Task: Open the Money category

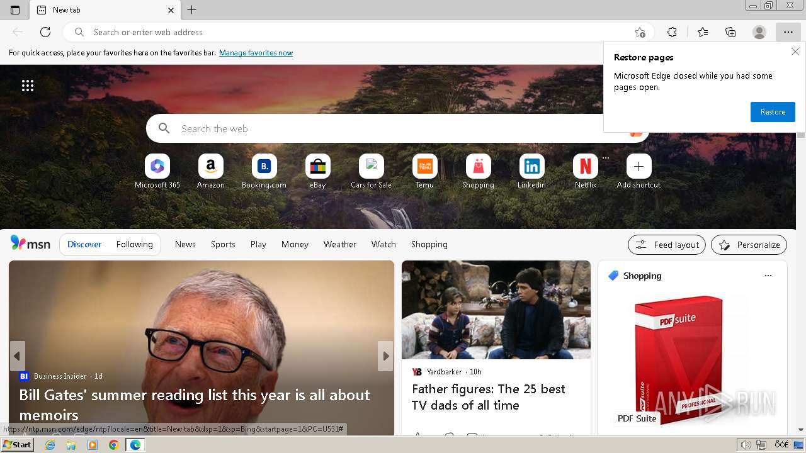Action: (x=295, y=244)
